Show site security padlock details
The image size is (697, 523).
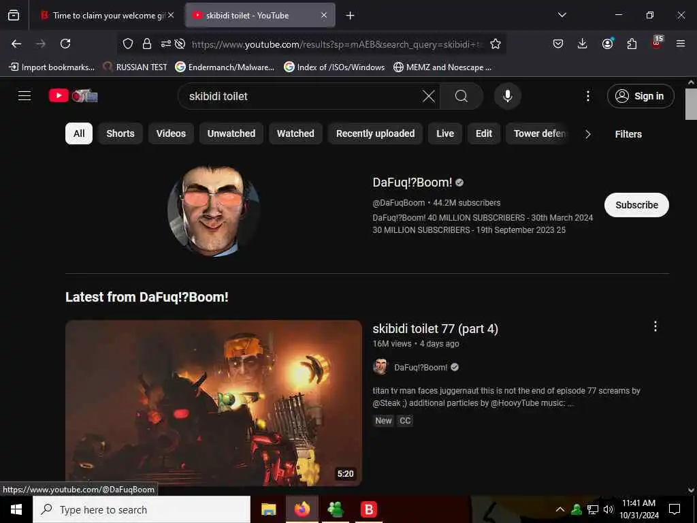tap(147, 44)
